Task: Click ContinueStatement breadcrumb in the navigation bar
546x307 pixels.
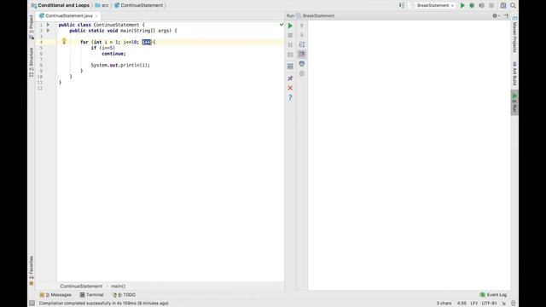Action: tap(138, 5)
